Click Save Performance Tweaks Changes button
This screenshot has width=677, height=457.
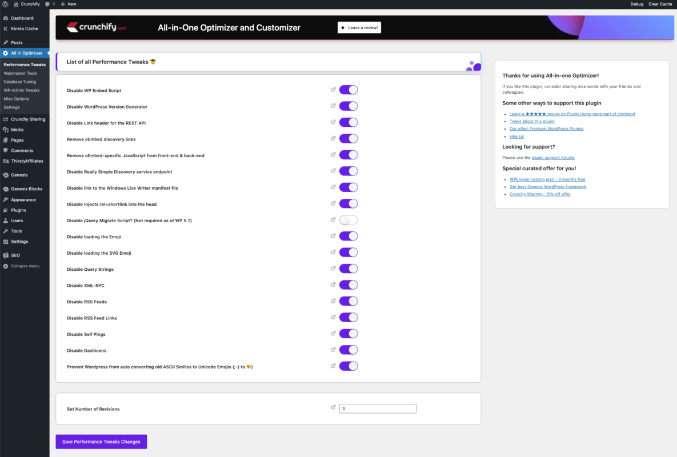coord(101,442)
